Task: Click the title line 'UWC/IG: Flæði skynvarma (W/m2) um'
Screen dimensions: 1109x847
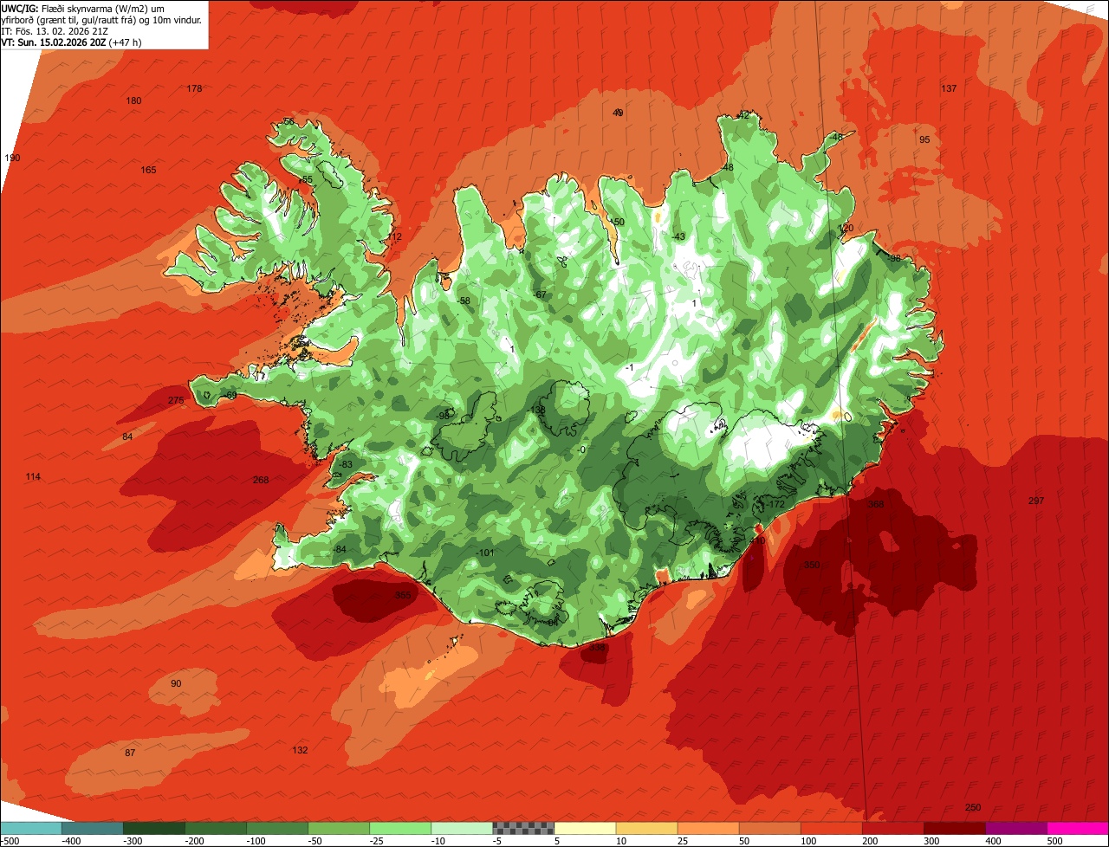Action: pyautogui.click(x=83, y=8)
